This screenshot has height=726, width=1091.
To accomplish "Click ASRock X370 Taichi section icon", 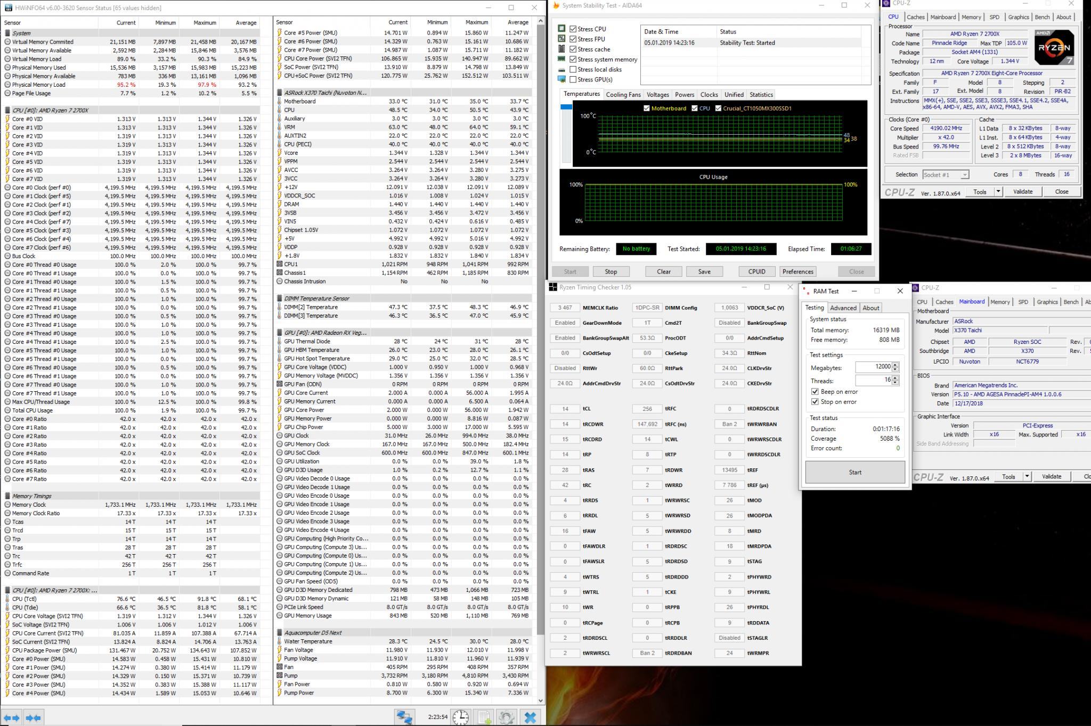I will point(279,93).
